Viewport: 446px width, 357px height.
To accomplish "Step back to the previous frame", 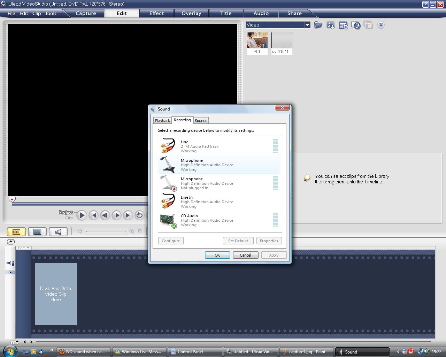I will click(105, 215).
